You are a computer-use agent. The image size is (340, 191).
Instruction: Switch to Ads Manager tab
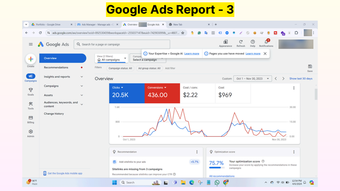pos(98,25)
